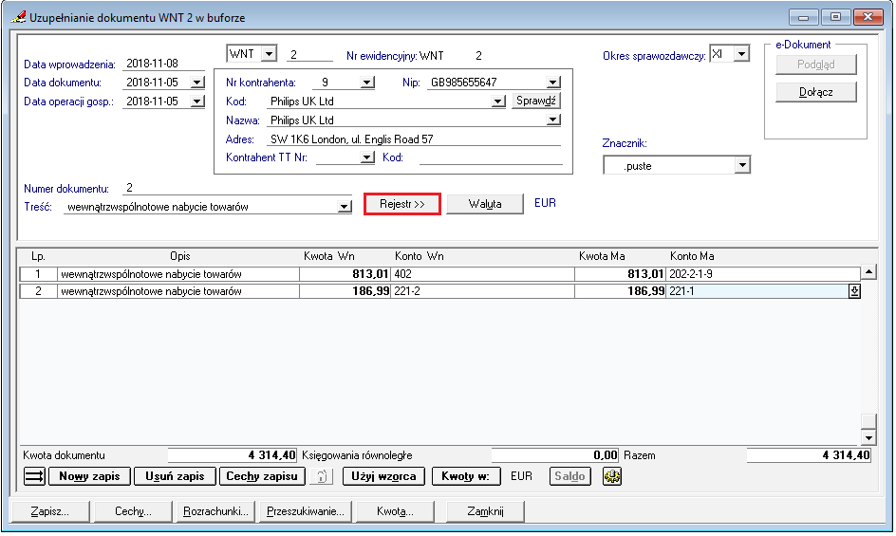Screen dimensions: 896x536
Task: Click the Numer dokumentu input field
Action: (x=237, y=188)
